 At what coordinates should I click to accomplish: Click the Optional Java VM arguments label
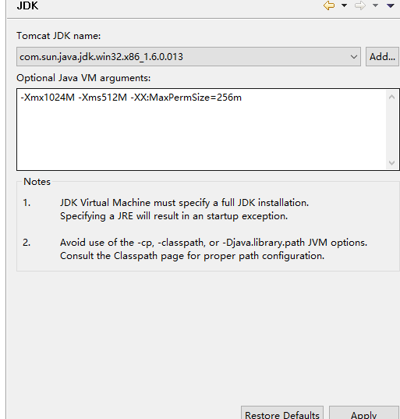pyautogui.click(x=83, y=78)
